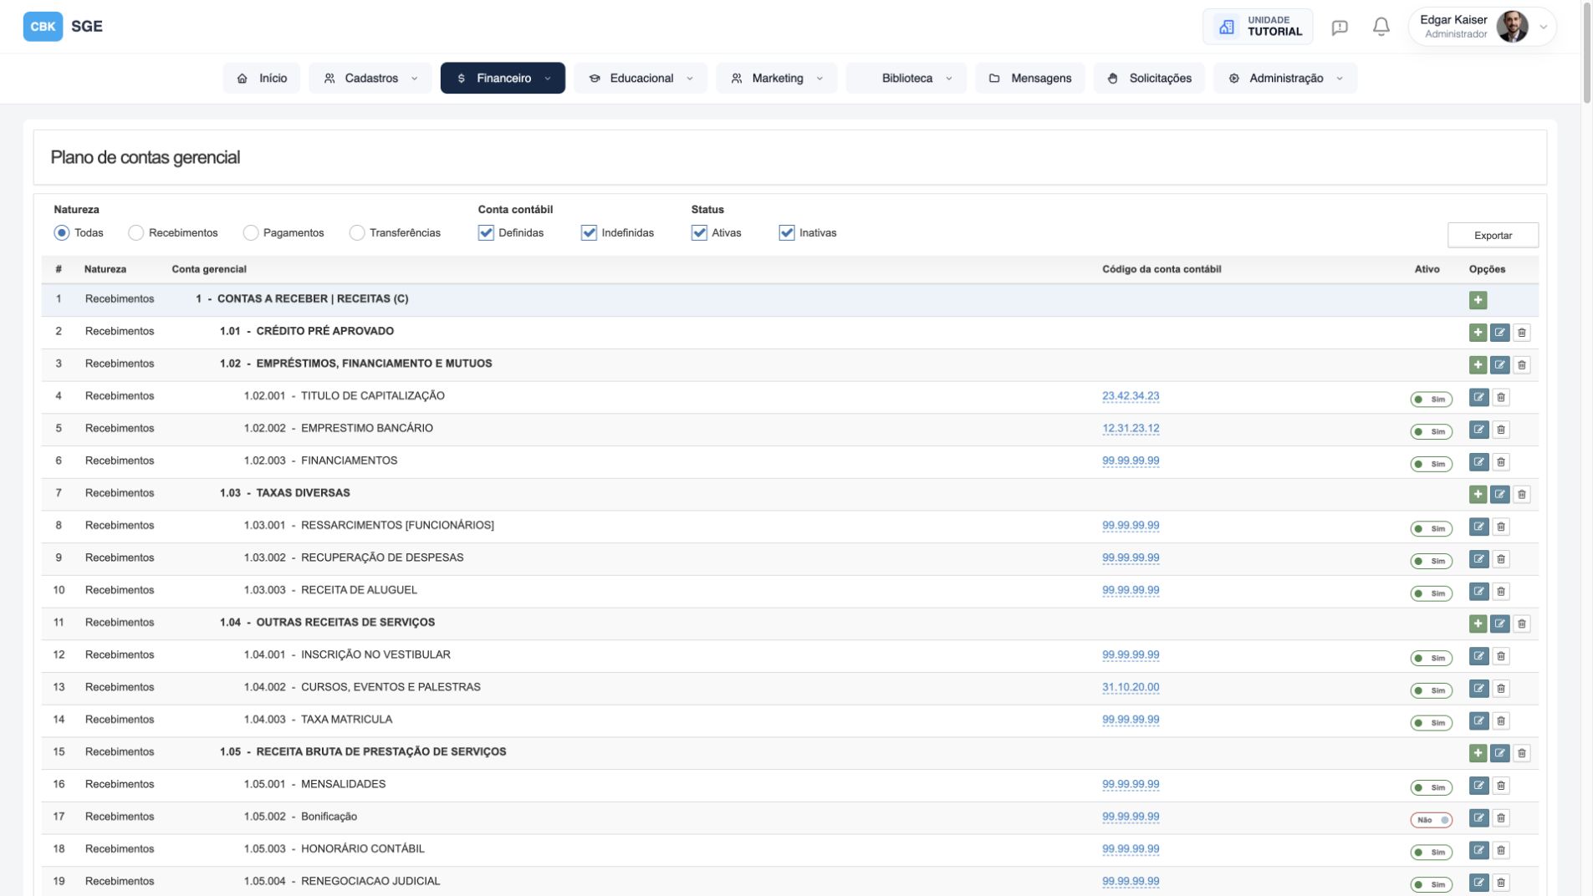This screenshot has height=896, width=1593.
Task: Edit Recuperação de Despesas account
Action: click(1478, 559)
